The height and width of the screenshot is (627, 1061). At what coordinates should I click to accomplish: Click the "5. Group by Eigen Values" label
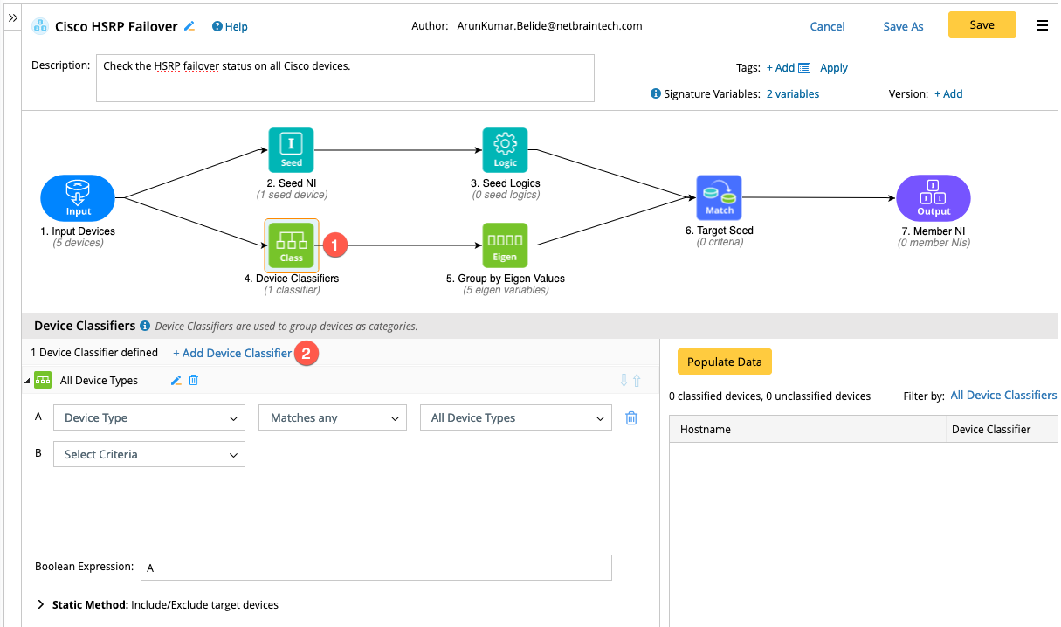tap(506, 279)
